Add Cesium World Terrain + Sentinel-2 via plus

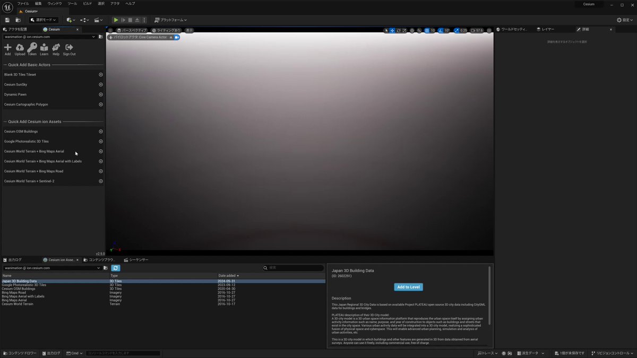tap(101, 181)
